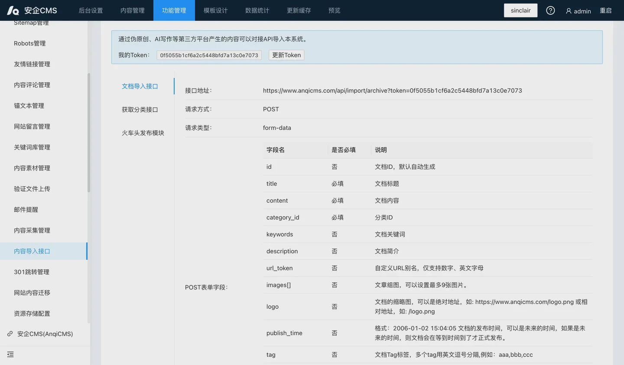This screenshot has height=365, width=624.
Task: Click the 更新Token button
Action: [286, 55]
